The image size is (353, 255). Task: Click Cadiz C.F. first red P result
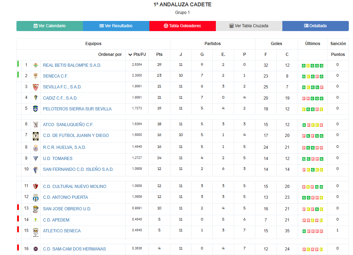pyautogui.click(x=304, y=99)
